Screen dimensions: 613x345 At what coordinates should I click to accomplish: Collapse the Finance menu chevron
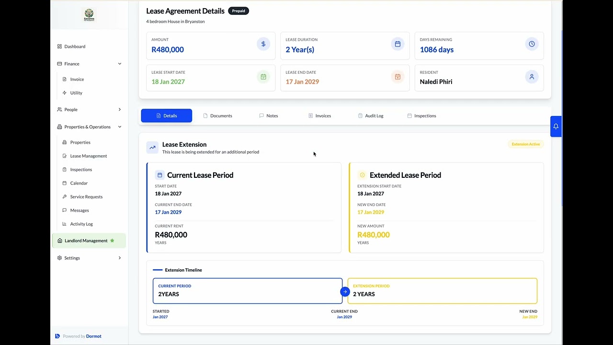pyautogui.click(x=120, y=64)
